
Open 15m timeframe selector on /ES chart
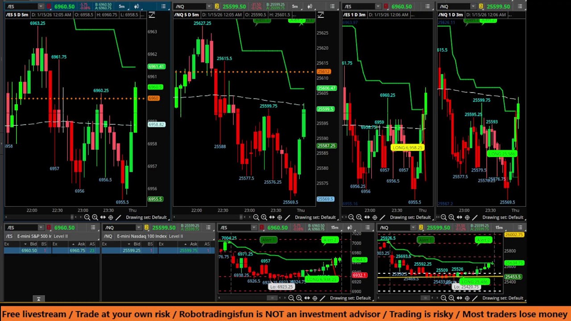(x=335, y=227)
